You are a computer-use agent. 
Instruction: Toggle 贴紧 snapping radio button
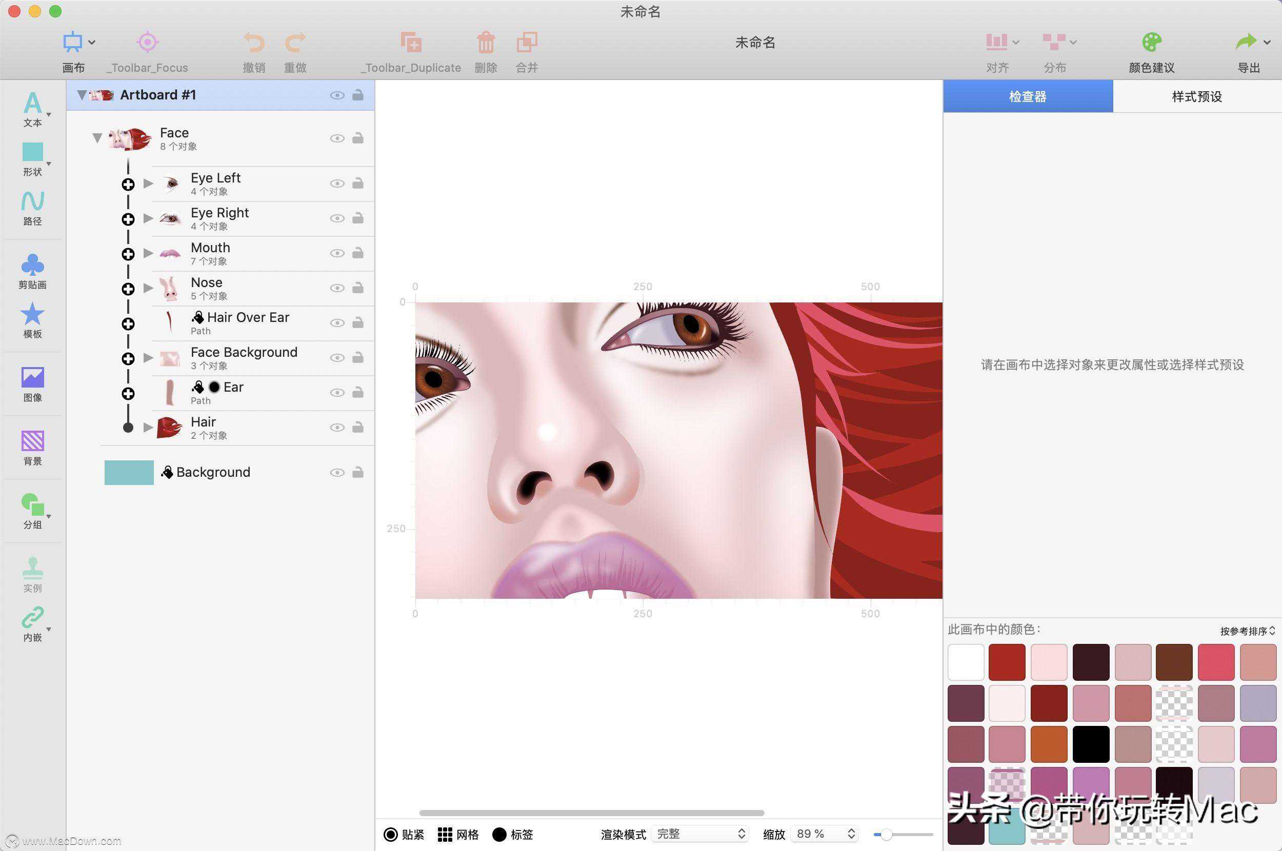pyautogui.click(x=391, y=834)
